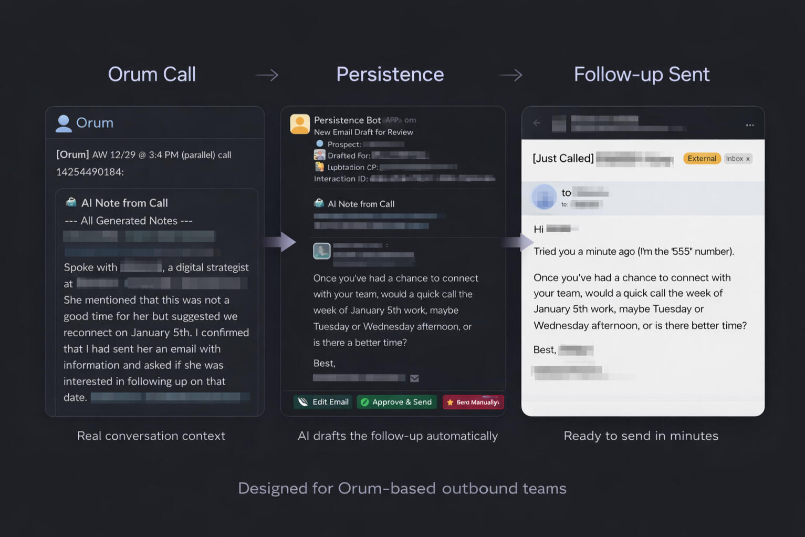Click the AI Note icon in the Persistence panel
The height and width of the screenshot is (537, 805).
(x=319, y=203)
